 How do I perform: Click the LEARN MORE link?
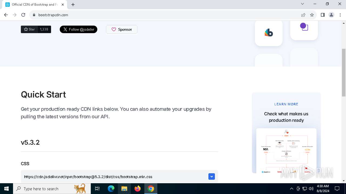coord(286,104)
